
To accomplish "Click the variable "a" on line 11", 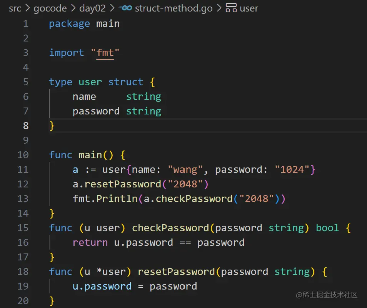I will [x=75, y=170].
